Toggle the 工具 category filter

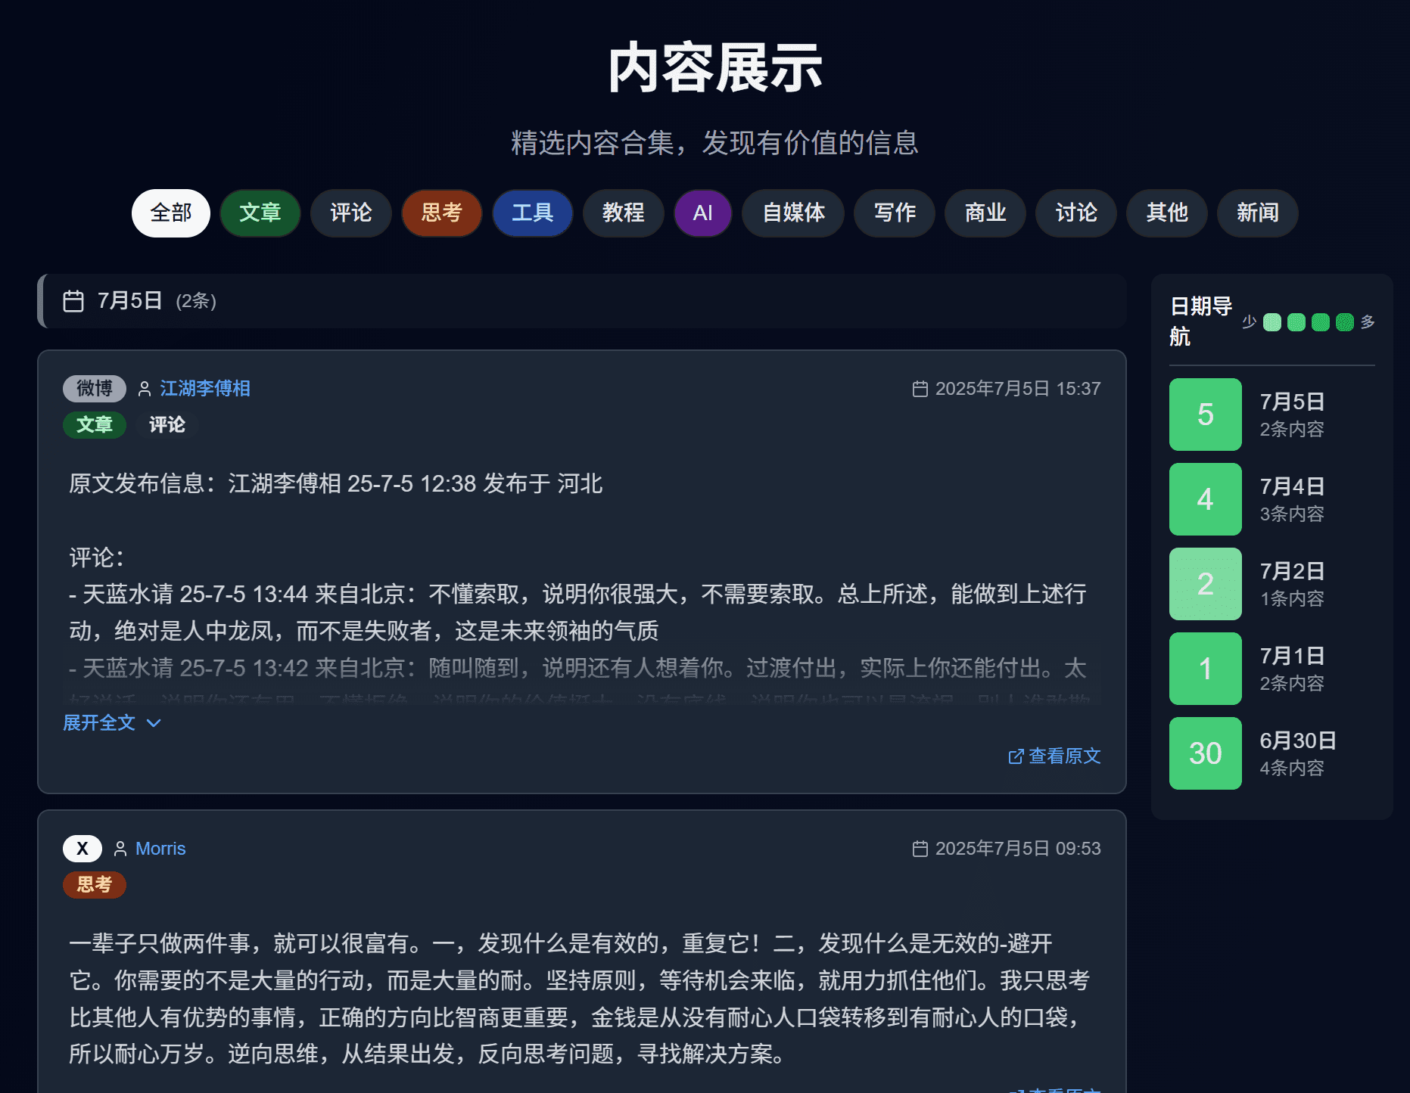click(532, 213)
